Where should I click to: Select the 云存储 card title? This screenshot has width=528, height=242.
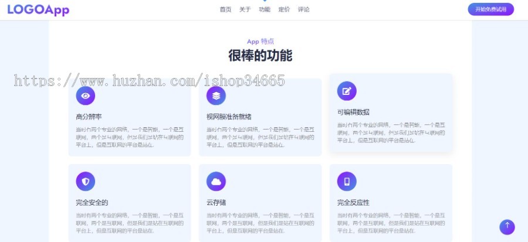[x=216, y=203]
